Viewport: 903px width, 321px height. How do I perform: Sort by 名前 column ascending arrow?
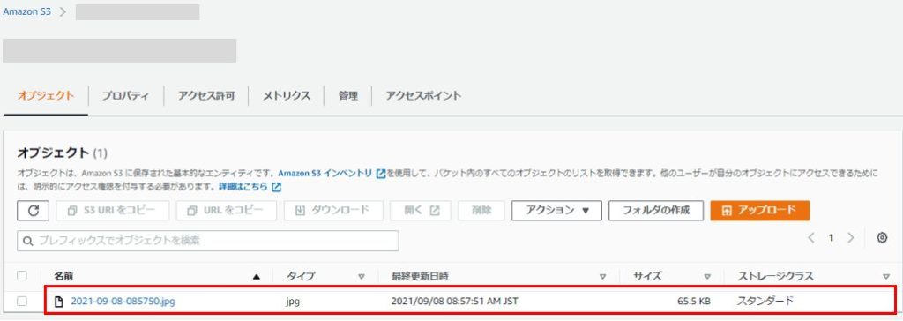coord(257,277)
